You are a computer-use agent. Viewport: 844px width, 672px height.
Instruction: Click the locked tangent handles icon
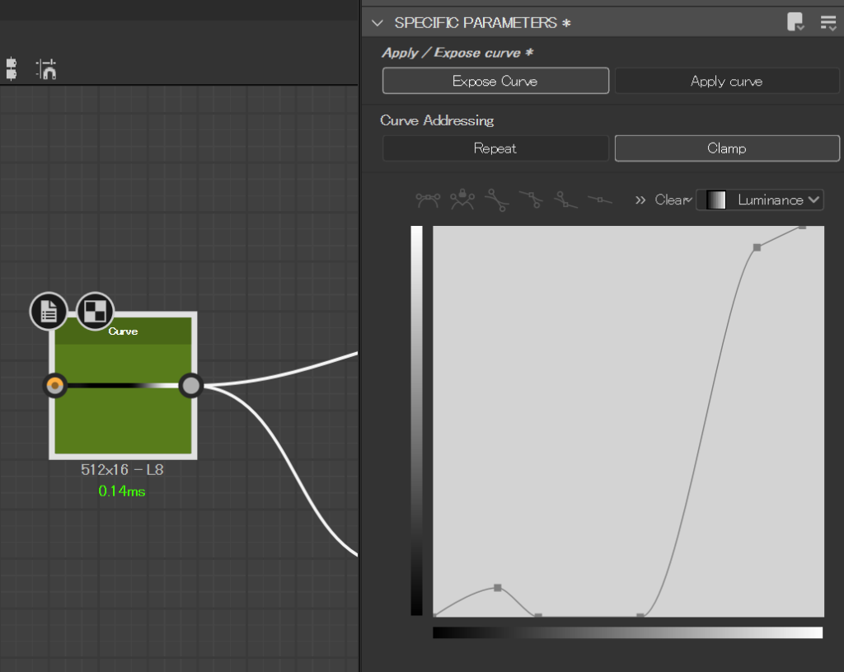(462, 200)
